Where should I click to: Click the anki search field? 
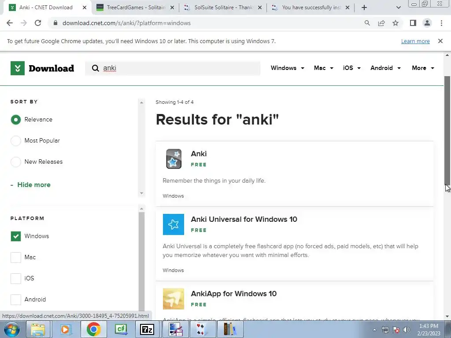click(173, 68)
